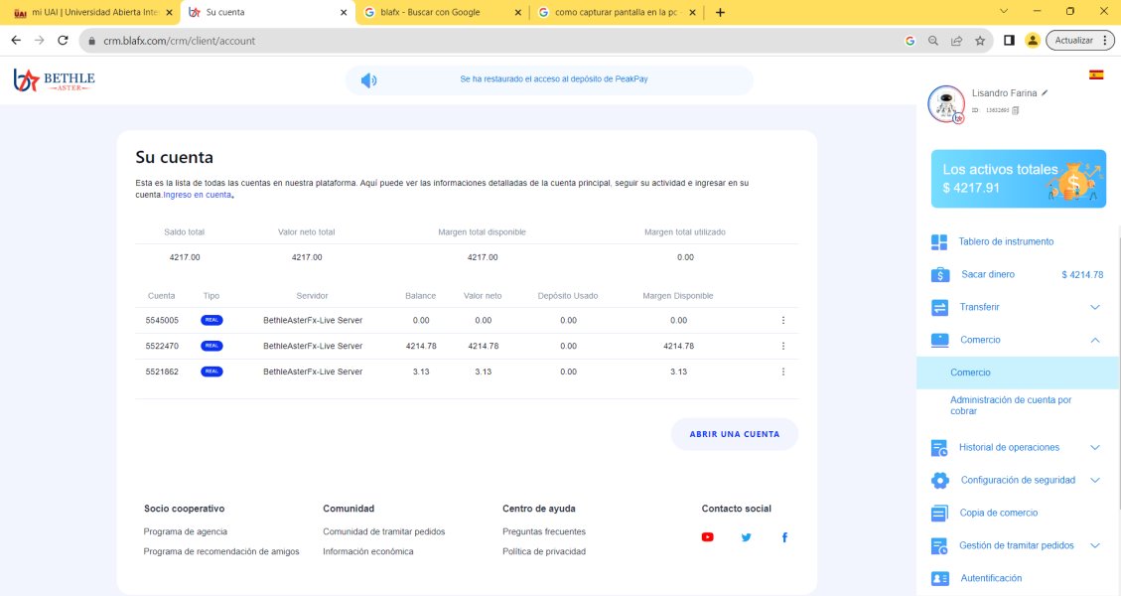Copy the user ID with copy icon

[1016, 110]
